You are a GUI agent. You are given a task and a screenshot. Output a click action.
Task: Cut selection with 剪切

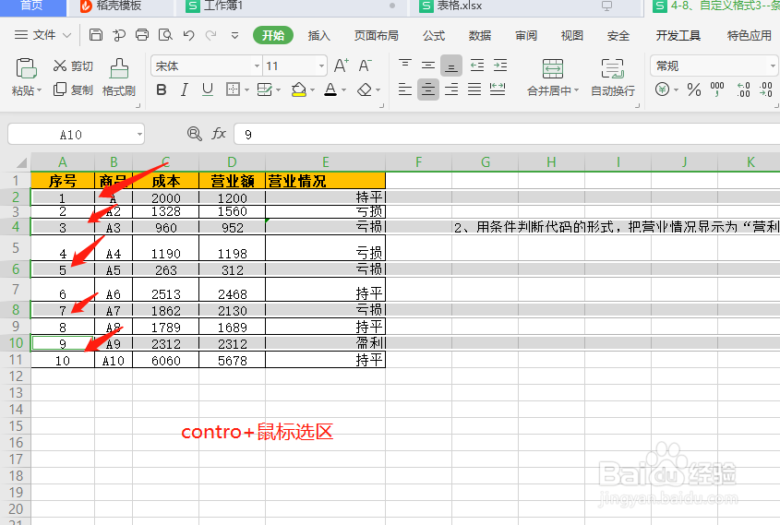73,66
